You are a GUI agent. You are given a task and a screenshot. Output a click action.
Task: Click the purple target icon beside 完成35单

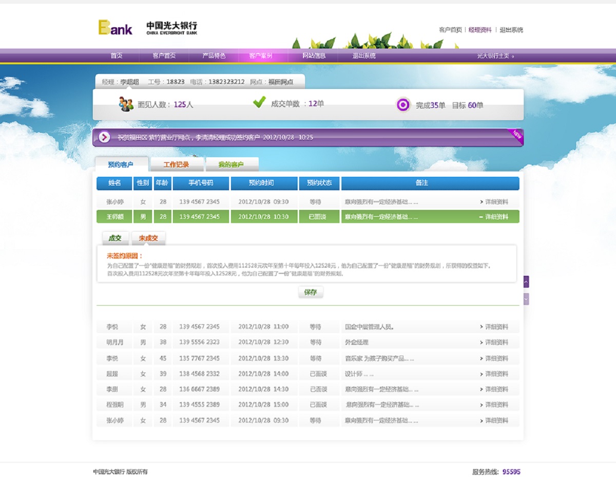click(403, 105)
